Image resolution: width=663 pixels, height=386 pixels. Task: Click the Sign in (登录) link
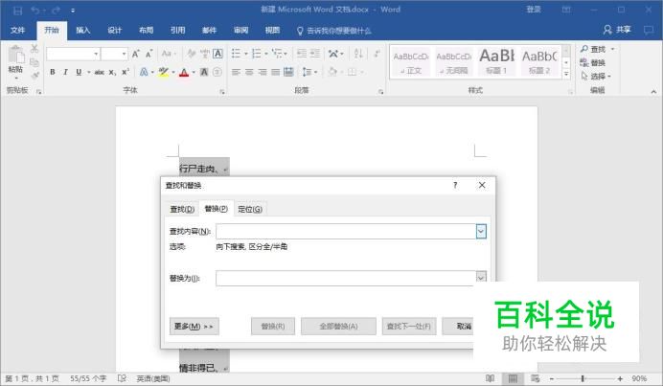pos(534,10)
